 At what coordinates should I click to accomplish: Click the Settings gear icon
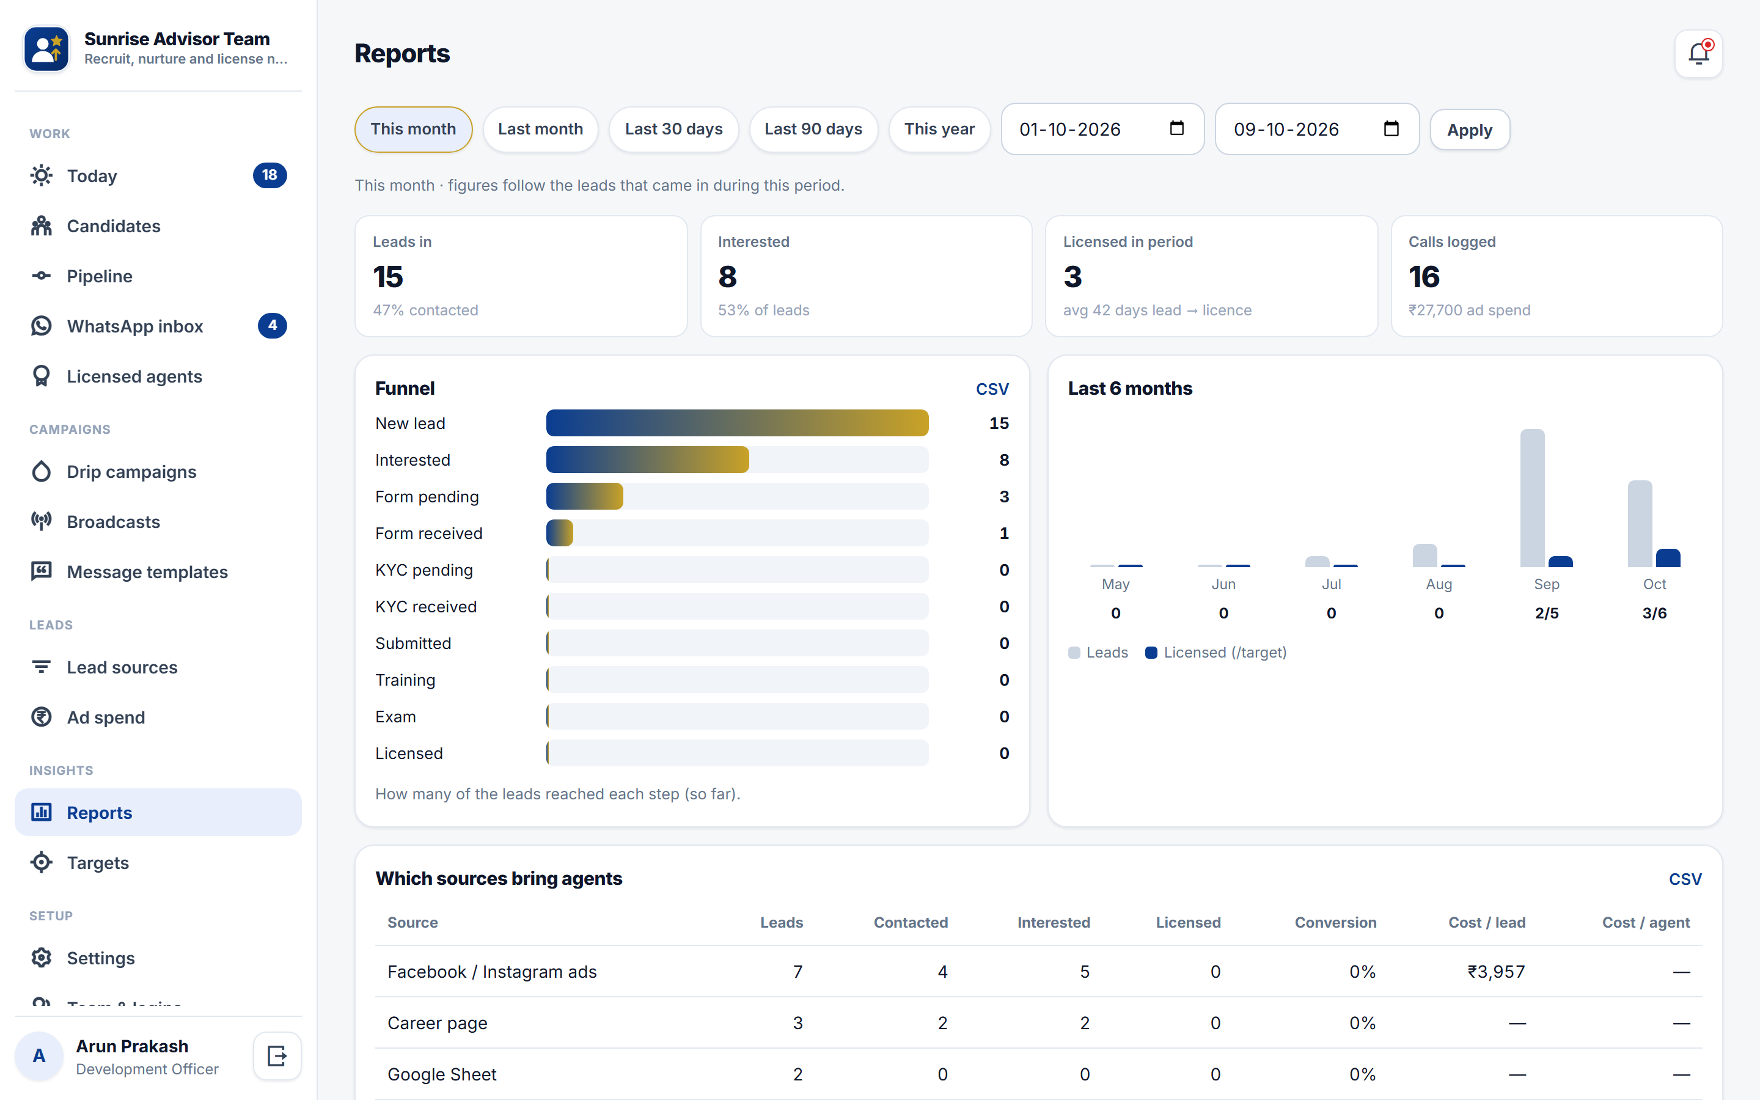[42, 958]
